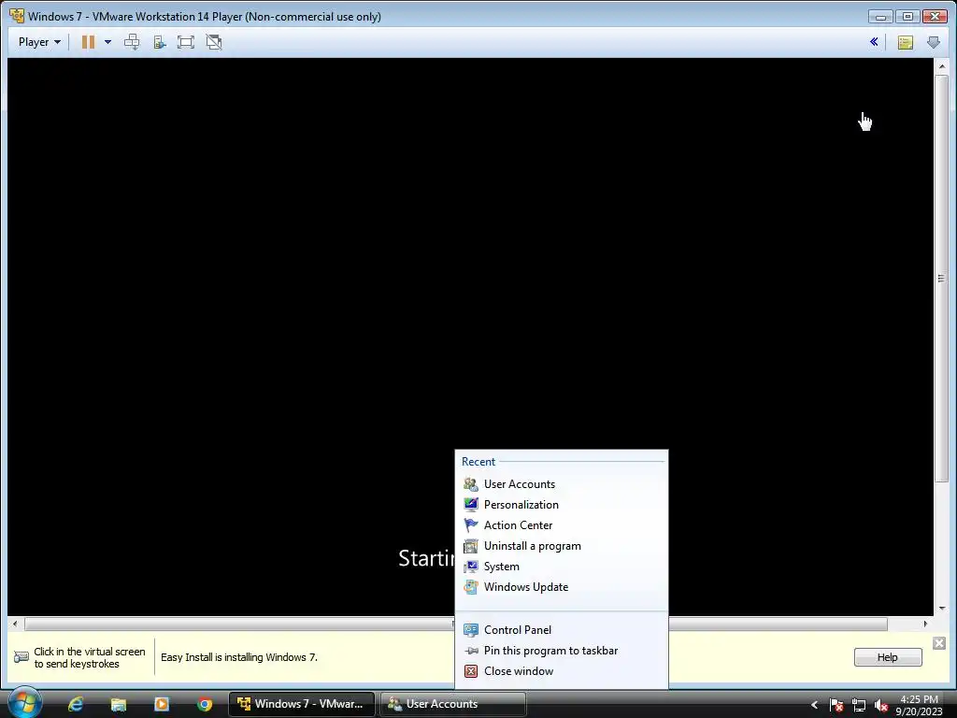
Task: Open Windows Media Player taskbar icon
Action: [162, 704]
